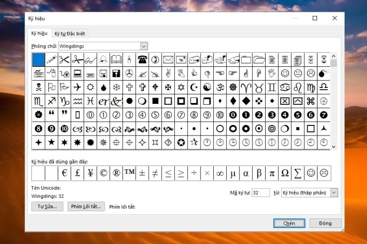
Task: Pick the Libra zodiac symbol
Action: pyautogui.click(x=324, y=87)
